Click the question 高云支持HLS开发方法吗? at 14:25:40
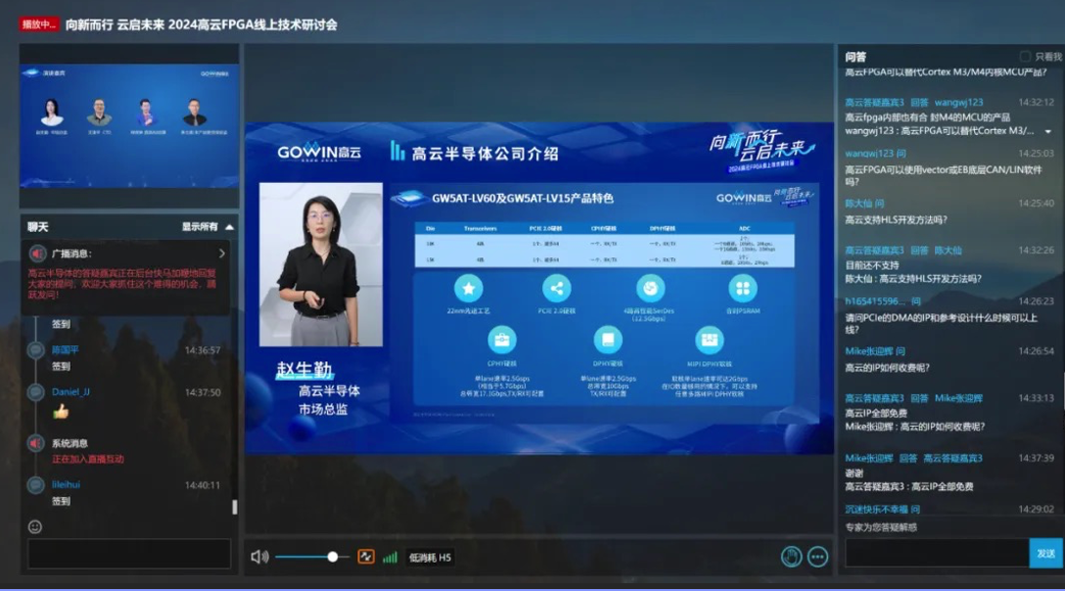The height and width of the screenshot is (591, 1065). click(896, 219)
